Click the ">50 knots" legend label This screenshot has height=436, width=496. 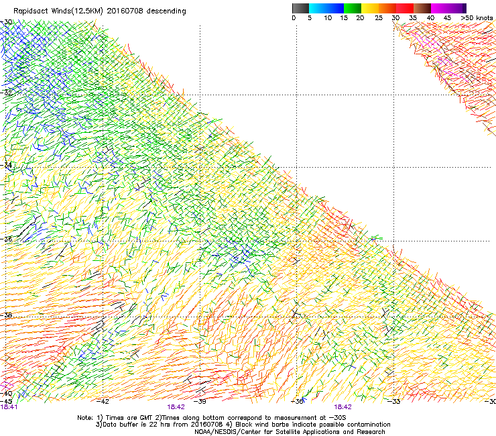tap(477, 18)
